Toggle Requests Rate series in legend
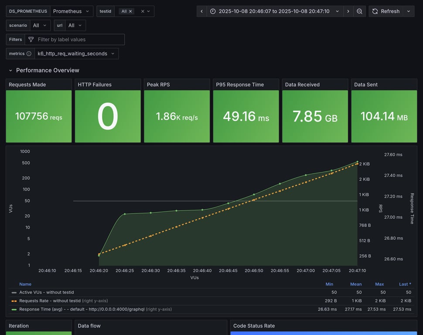 [x=50, y=301]
